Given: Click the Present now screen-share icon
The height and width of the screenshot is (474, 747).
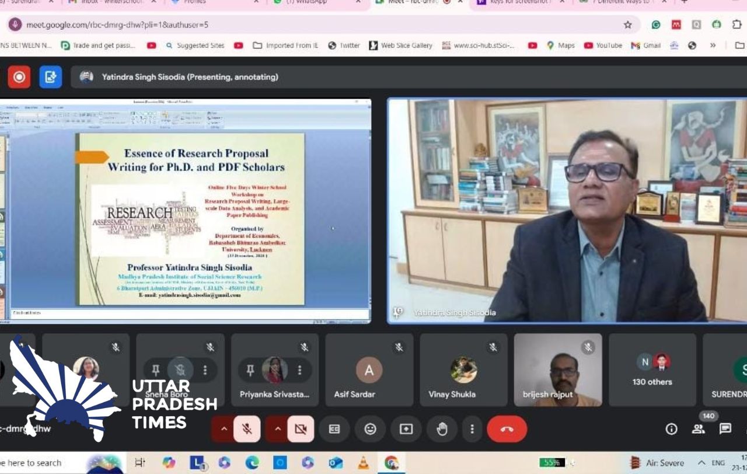Looking at the screenshot, I should [406, 429].
